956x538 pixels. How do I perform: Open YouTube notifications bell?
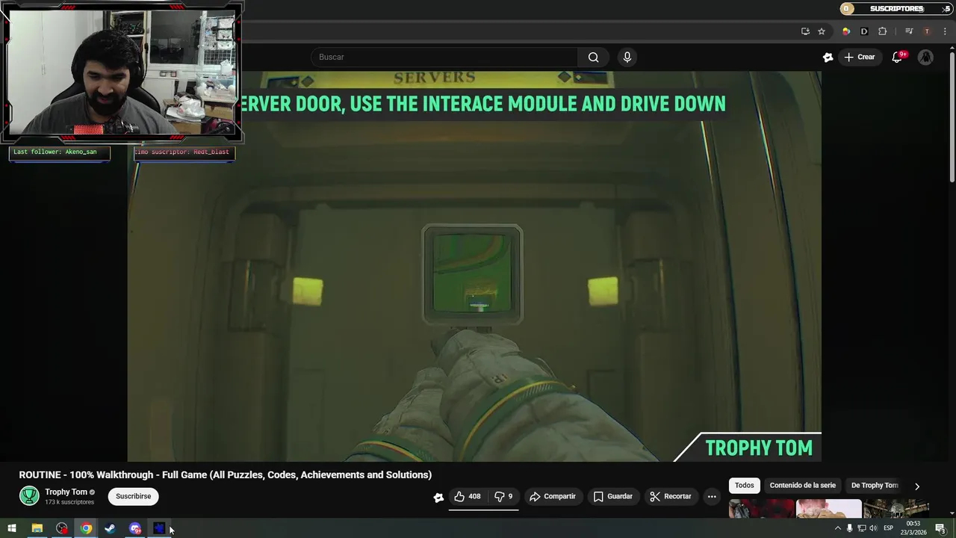pos(898,58)
